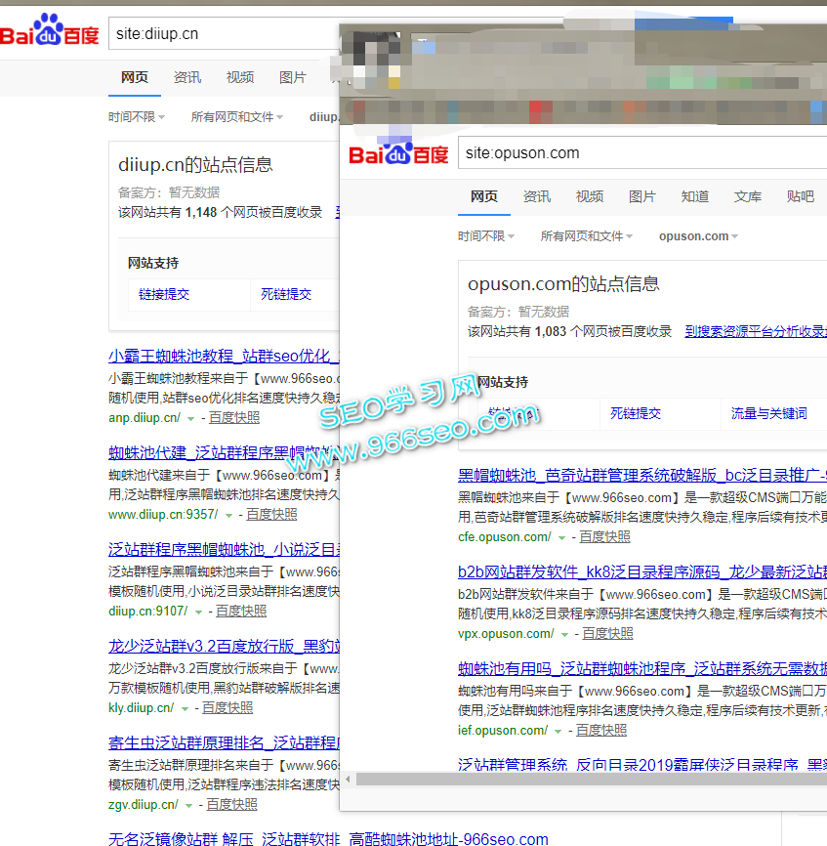Screen dimensions: 827x846
Task: Open the 寄生虫泛站群原理排名 result
Action: pos(224,743)
